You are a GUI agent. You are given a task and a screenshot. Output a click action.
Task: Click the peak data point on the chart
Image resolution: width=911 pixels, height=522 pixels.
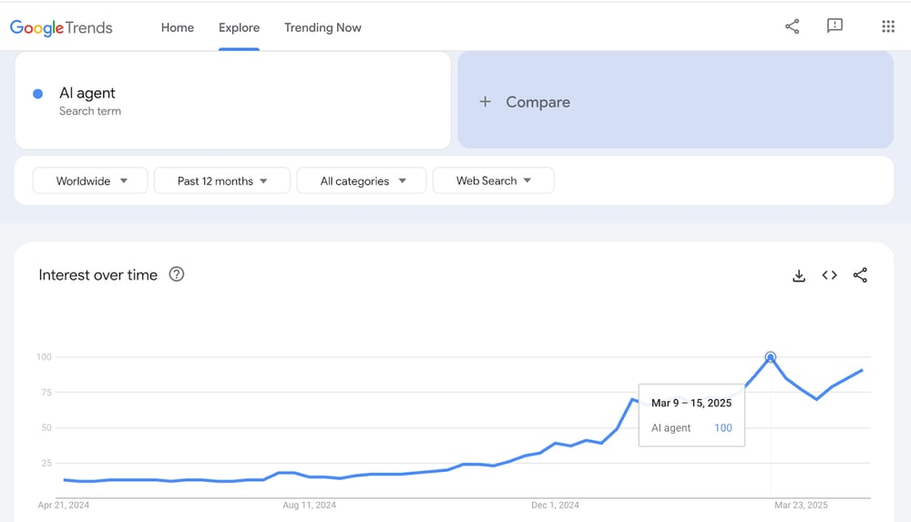(771, 357)
